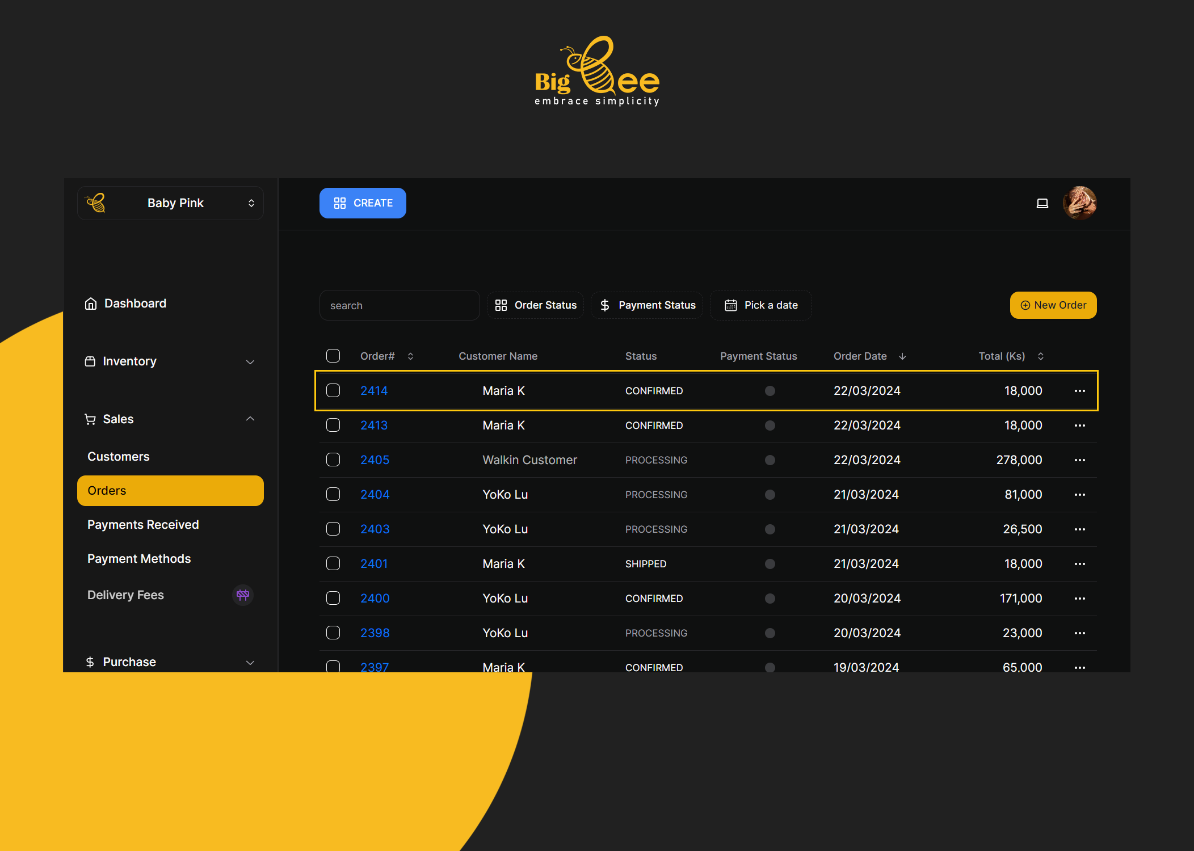Viewport: 1194px width, 851px height.
Task: Click total 171,000 cell
Action: pyautogui.click(x=1021, y=599)
